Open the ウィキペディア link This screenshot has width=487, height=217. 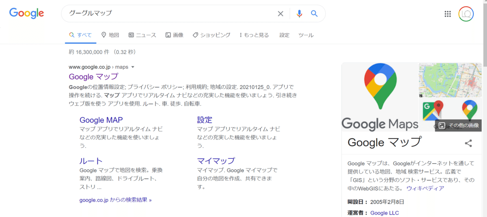425,188
